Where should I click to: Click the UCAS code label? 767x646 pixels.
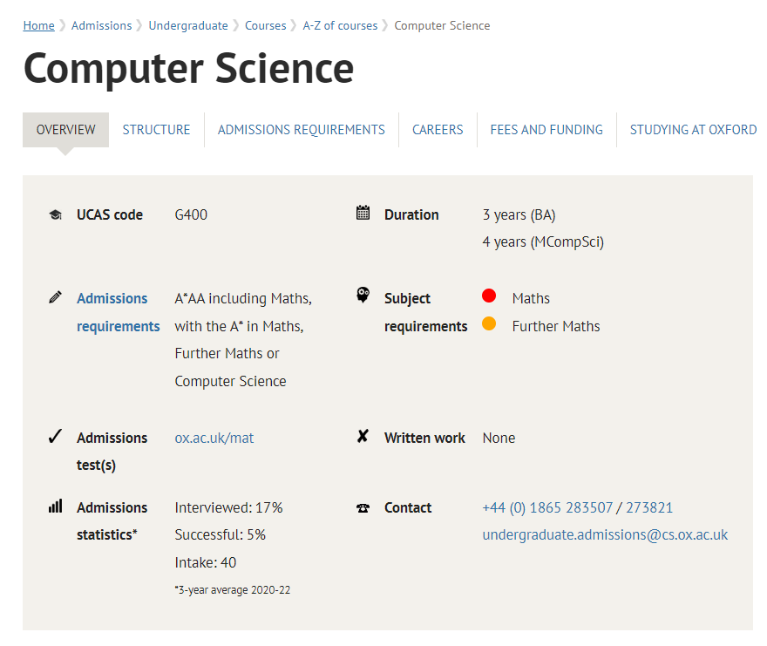pyautogui.click(x=110, y=214)
